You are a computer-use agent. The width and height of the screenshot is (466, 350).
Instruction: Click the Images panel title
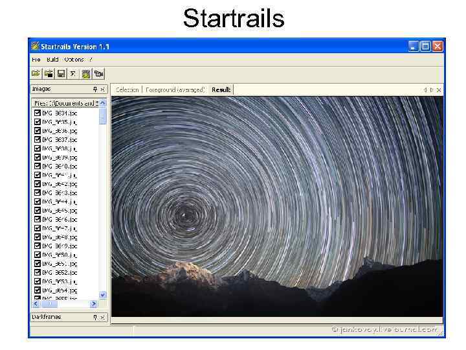(41, 89)
